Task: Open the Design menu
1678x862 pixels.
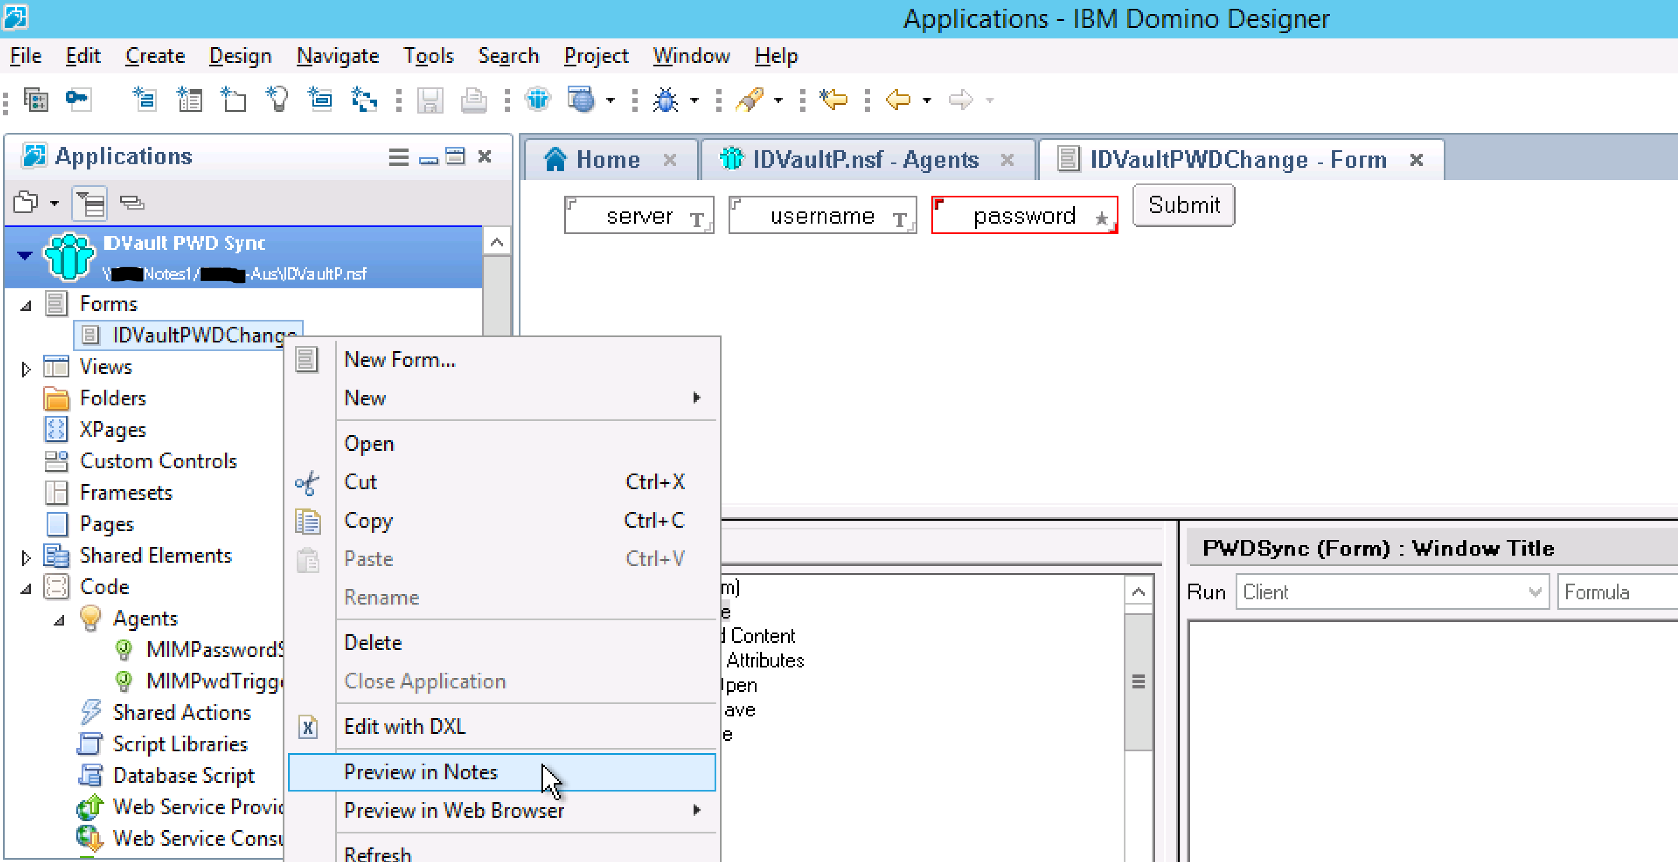Action: click(240, 56)
